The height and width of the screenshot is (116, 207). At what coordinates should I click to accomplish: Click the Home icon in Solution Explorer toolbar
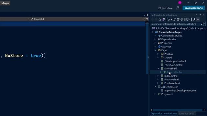(x=160, y=19)
